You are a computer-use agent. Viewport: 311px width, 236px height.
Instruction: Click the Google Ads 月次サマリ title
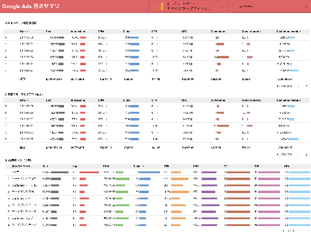[30, 6]
